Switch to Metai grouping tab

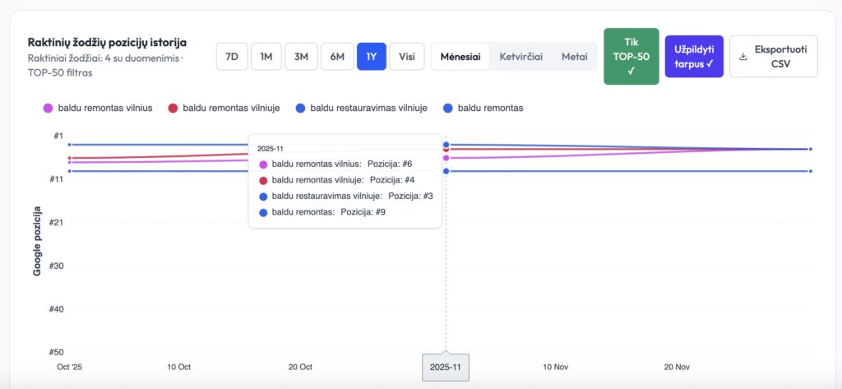click(x=575, y=57)
